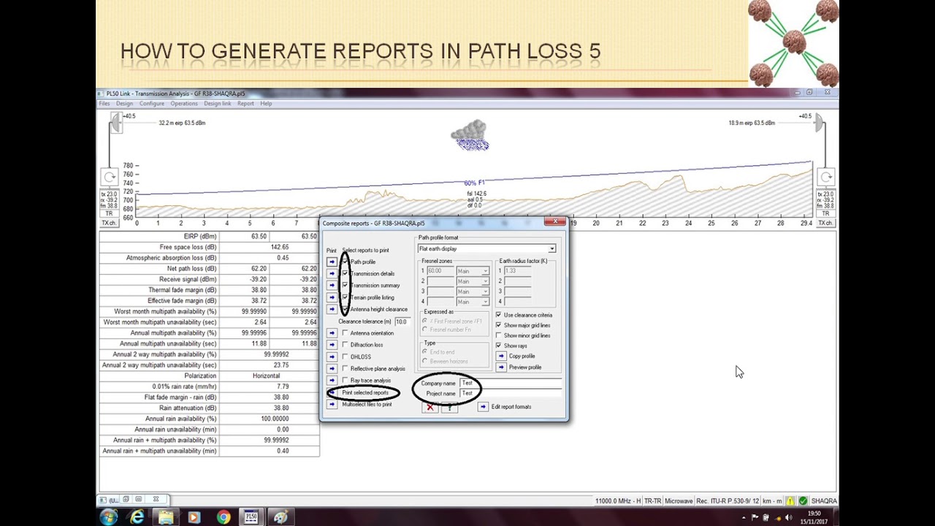Click the Print selected reports arrow button
This screenshot has width=935, height=526.
click(x=332, y=392)
